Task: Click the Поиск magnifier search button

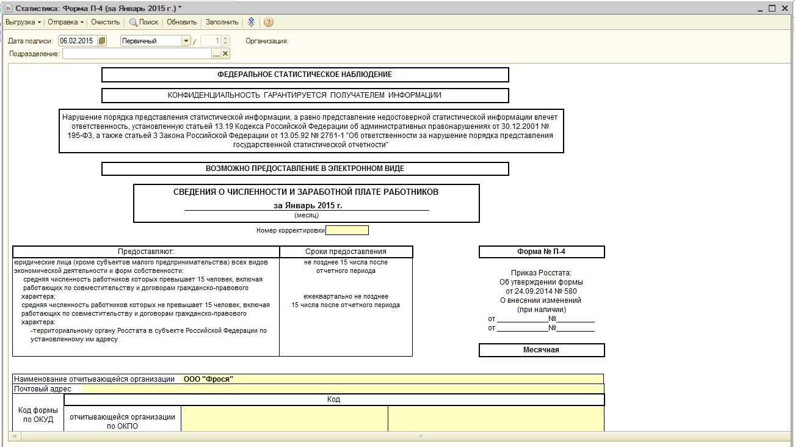Action: point(143,22)
